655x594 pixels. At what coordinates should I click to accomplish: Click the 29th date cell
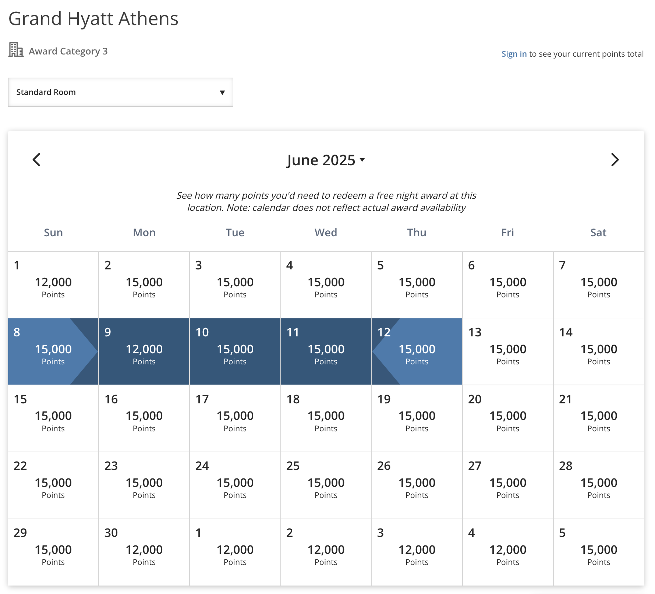click(x=53, y=552)
